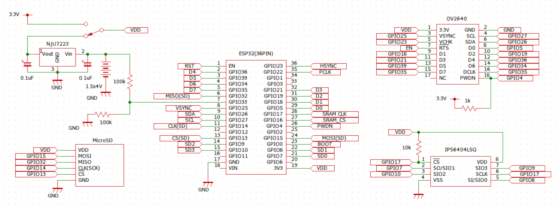
Task: Select the RST label on EN pin
Action: [x=189, y=66]
